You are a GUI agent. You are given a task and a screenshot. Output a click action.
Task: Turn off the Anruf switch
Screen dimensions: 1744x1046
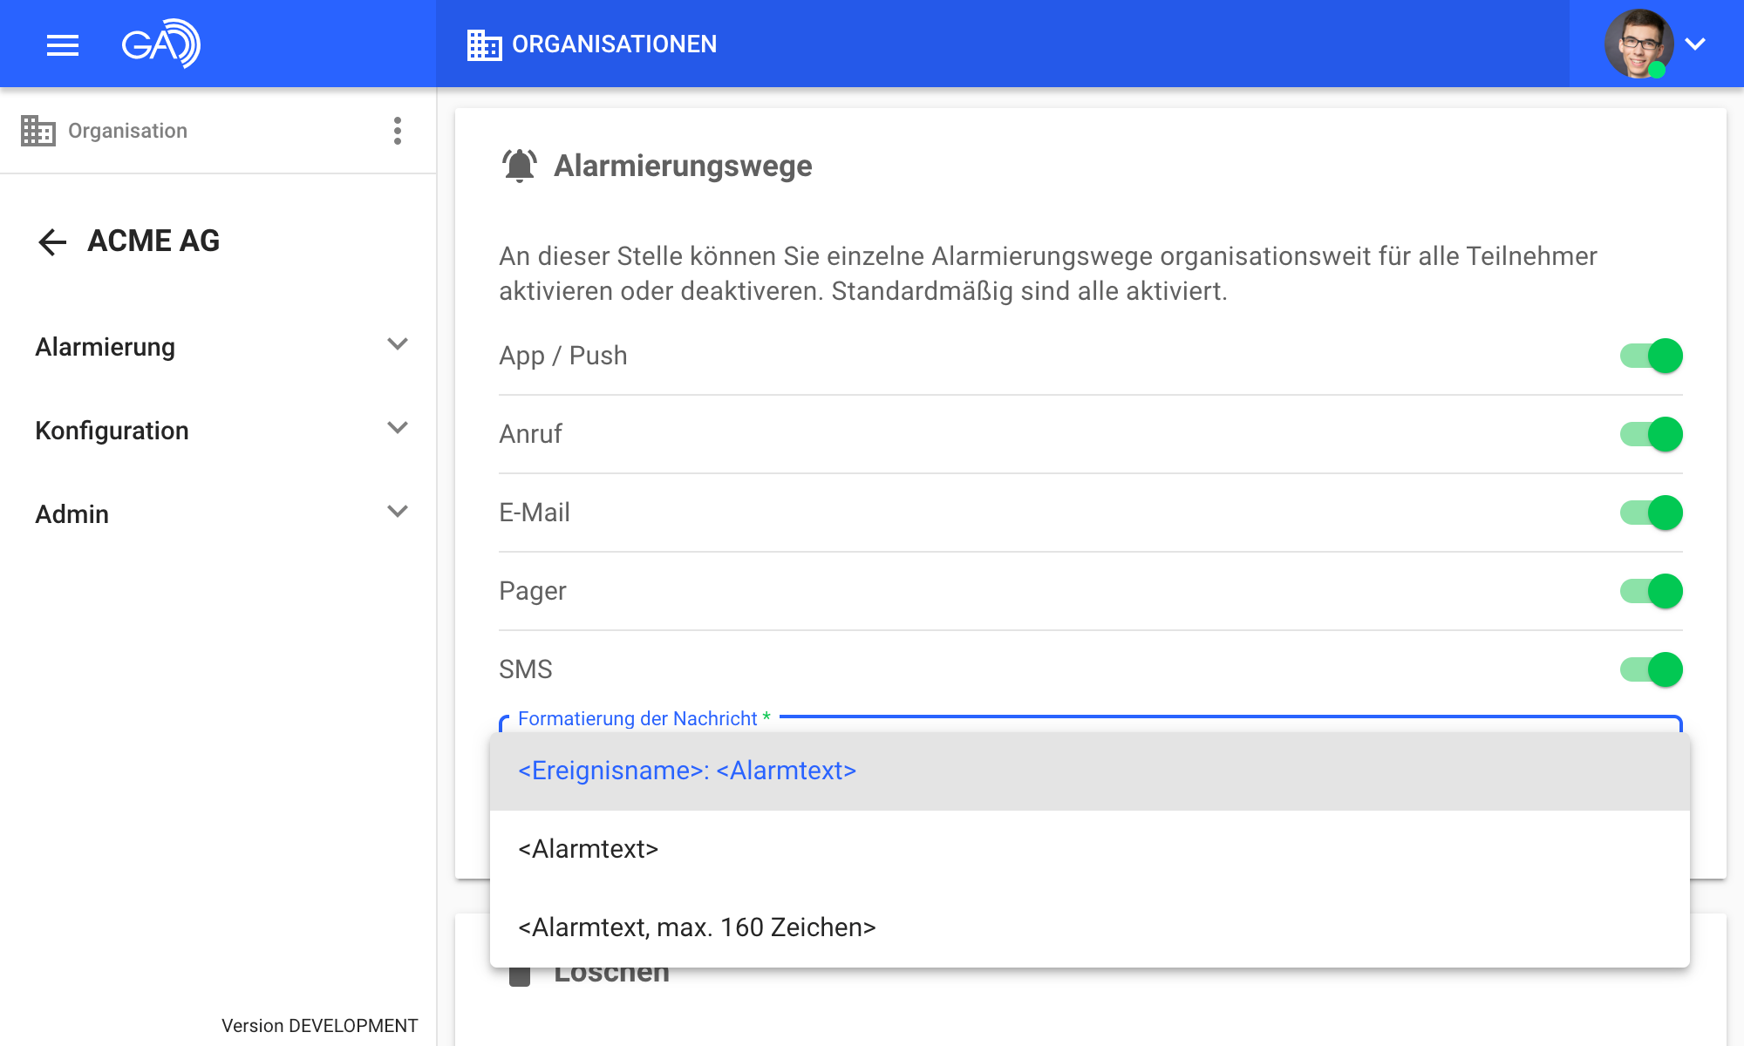coord(1651,434)
